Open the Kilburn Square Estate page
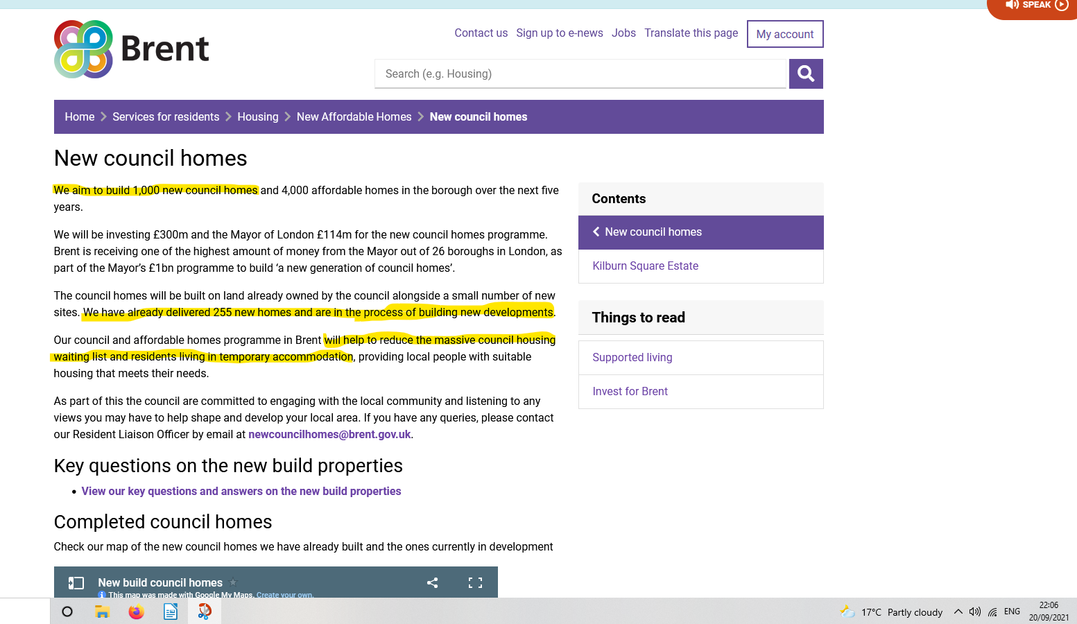This screenshot has width=1077, height=624. [645, 266]
